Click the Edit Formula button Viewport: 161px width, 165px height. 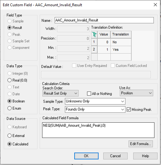[x=140, y=144]
